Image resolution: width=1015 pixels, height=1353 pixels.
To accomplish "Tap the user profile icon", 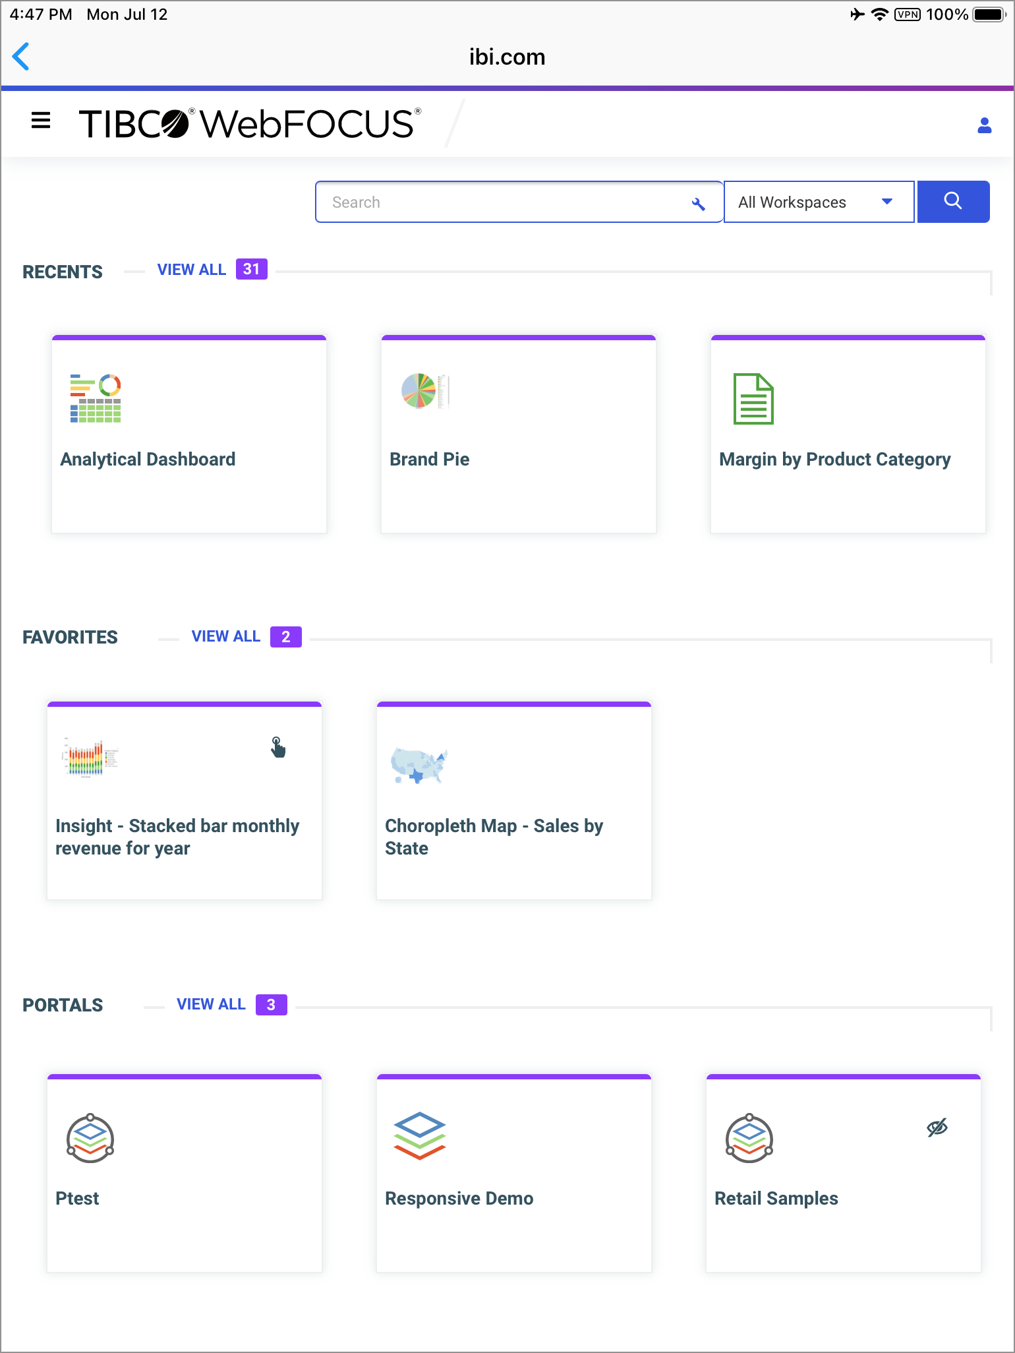I will [984, 125].
